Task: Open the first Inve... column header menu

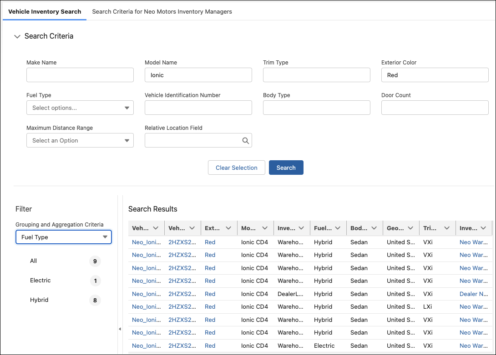Action: click(301, 228)
